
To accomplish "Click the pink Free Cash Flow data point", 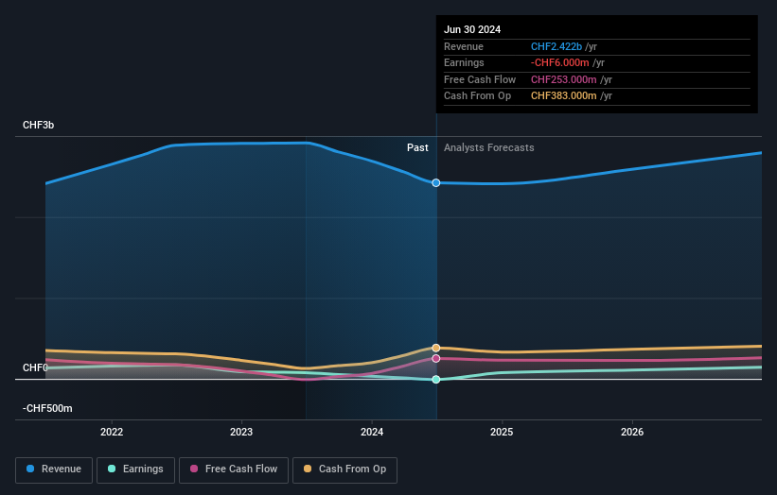I will pos(436,359).
